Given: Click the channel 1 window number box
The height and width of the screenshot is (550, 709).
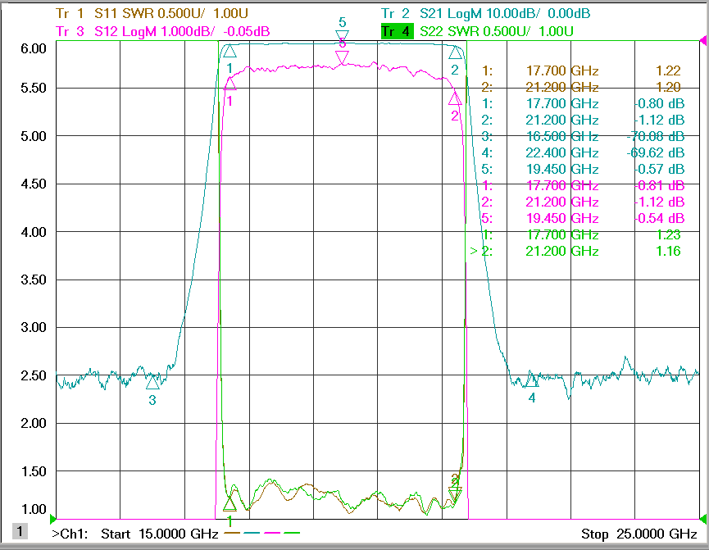Looking at the screenshot, I should (20, 530).
